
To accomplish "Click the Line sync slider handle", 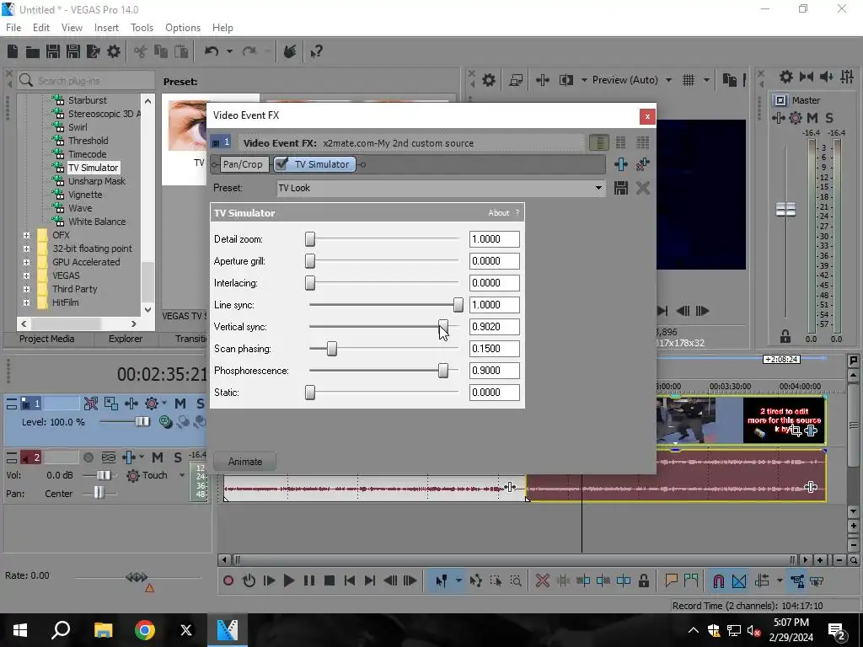I will pyautogui.click(x=458, y=305).
